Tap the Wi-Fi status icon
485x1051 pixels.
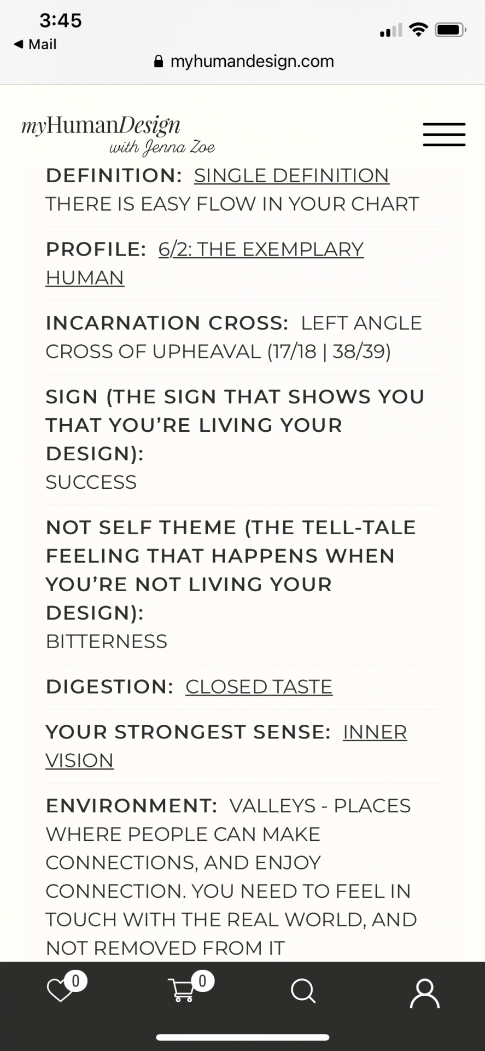418,30
